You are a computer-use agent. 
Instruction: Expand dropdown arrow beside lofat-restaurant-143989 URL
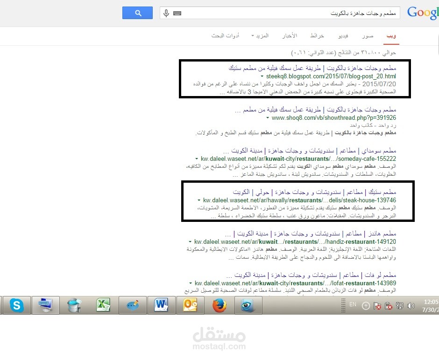pyautogui.click(x=191, y=283)
